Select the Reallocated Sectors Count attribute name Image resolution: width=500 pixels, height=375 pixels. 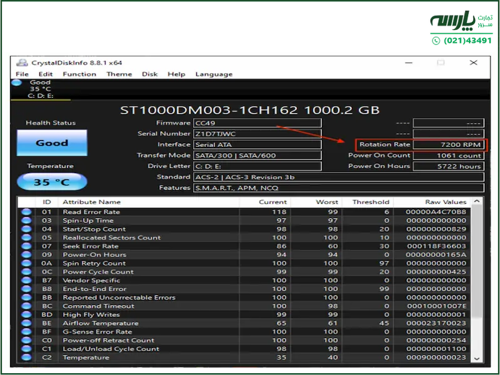pos(112,237)
